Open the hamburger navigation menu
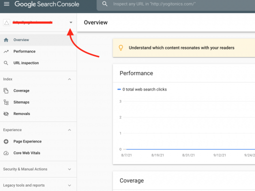 (x=6, y=3)
